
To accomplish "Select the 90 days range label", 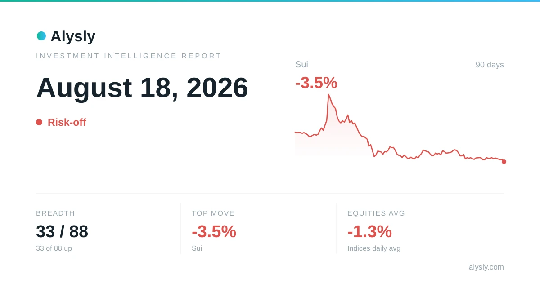I will [490, 65].
